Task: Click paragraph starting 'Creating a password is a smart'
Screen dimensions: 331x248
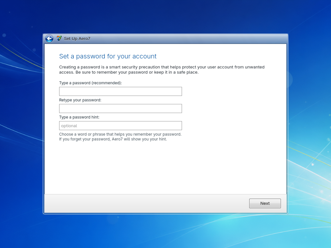Action: point(162,70)
